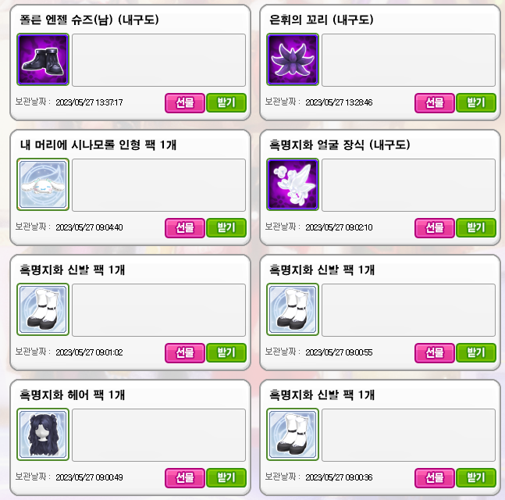Click 선물 for 흑명지화 신발 팩 dated 09:01:02
The height and width of the screenshot is (500, 505).
click(x=185, y=353)
